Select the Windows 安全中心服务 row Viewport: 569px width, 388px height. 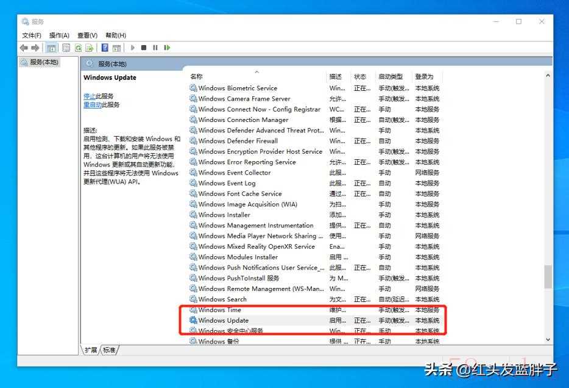coord(314,331)
